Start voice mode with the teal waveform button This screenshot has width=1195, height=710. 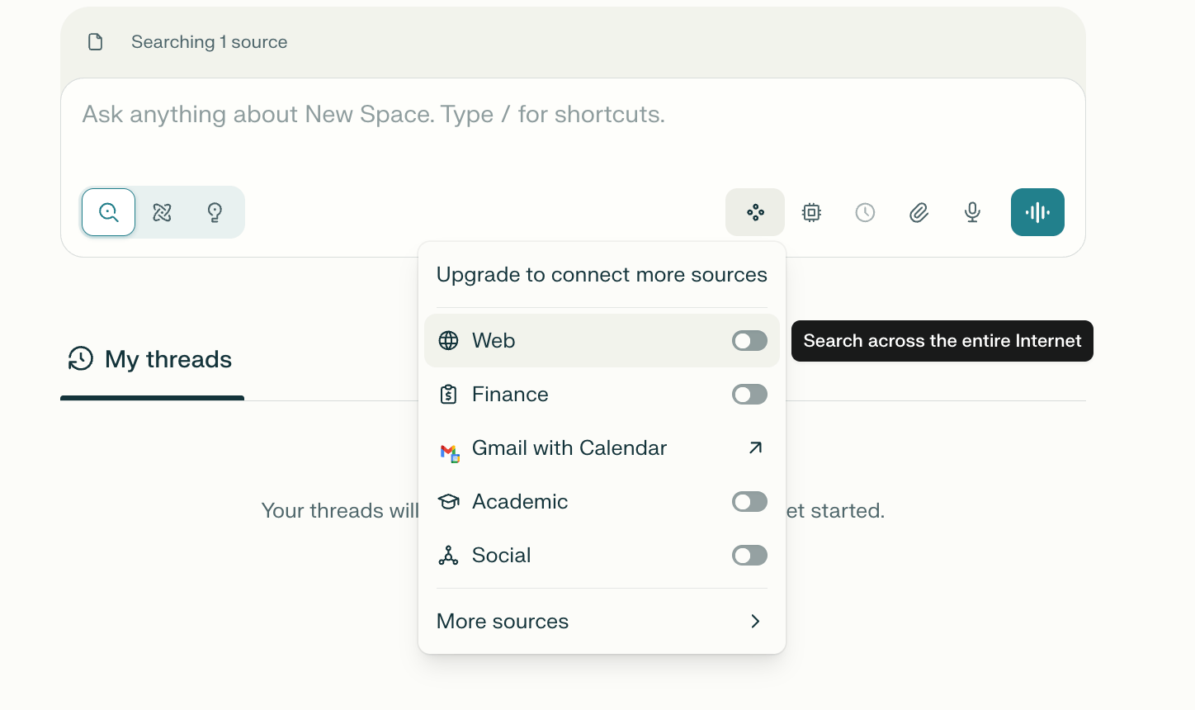[x=1037, y=212]
